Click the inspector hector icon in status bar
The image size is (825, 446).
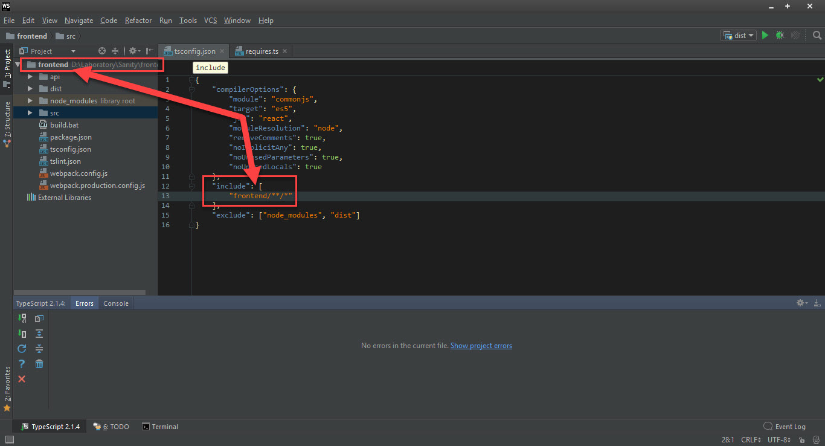coord(815,440)
